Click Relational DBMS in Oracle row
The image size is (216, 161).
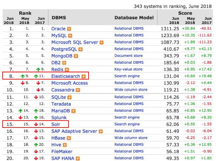pos(129,29)
